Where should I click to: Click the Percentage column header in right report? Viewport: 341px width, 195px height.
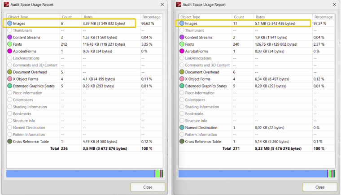(x=324, y=17)
